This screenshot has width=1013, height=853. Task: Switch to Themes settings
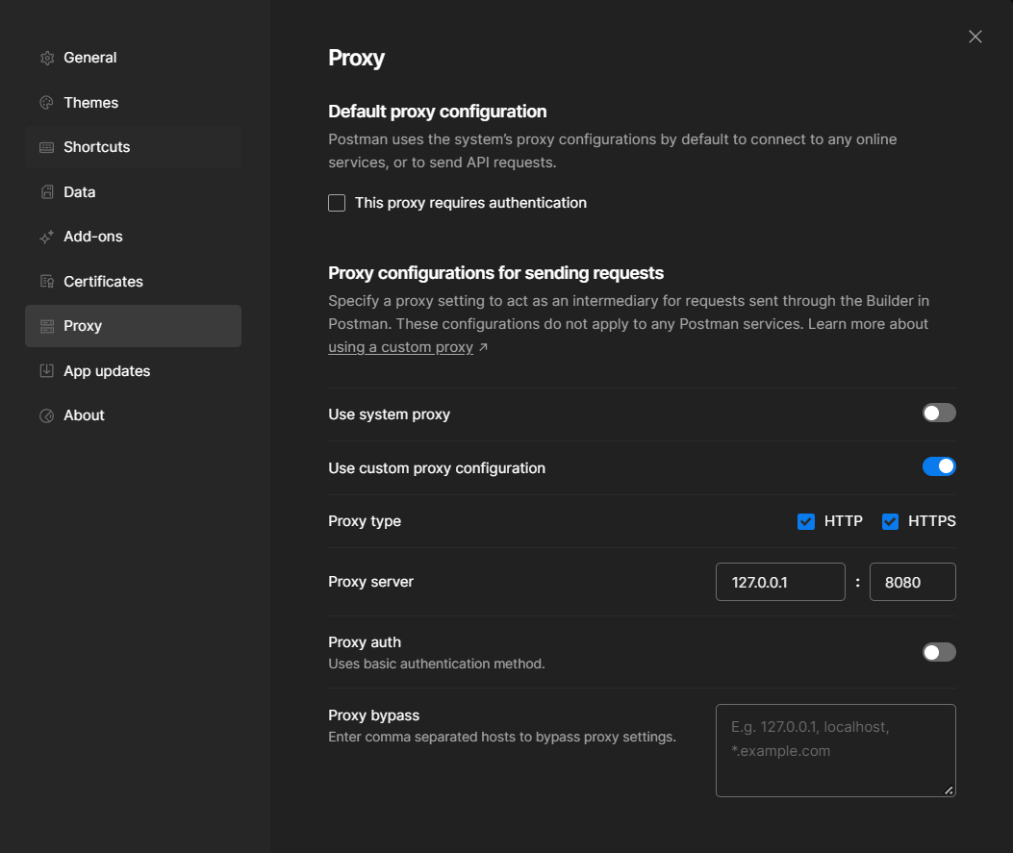[133, 103]
